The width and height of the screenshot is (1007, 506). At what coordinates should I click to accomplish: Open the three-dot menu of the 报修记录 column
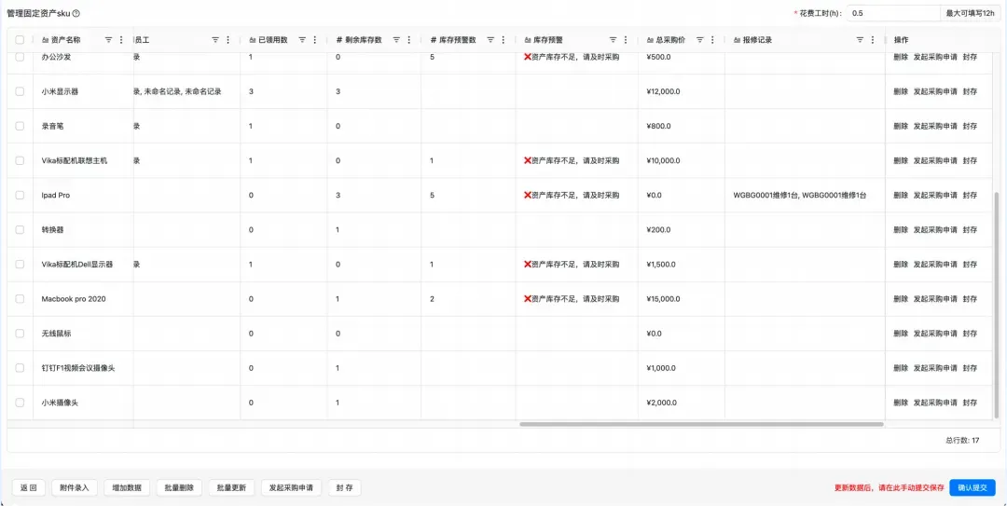coord(872,40)
